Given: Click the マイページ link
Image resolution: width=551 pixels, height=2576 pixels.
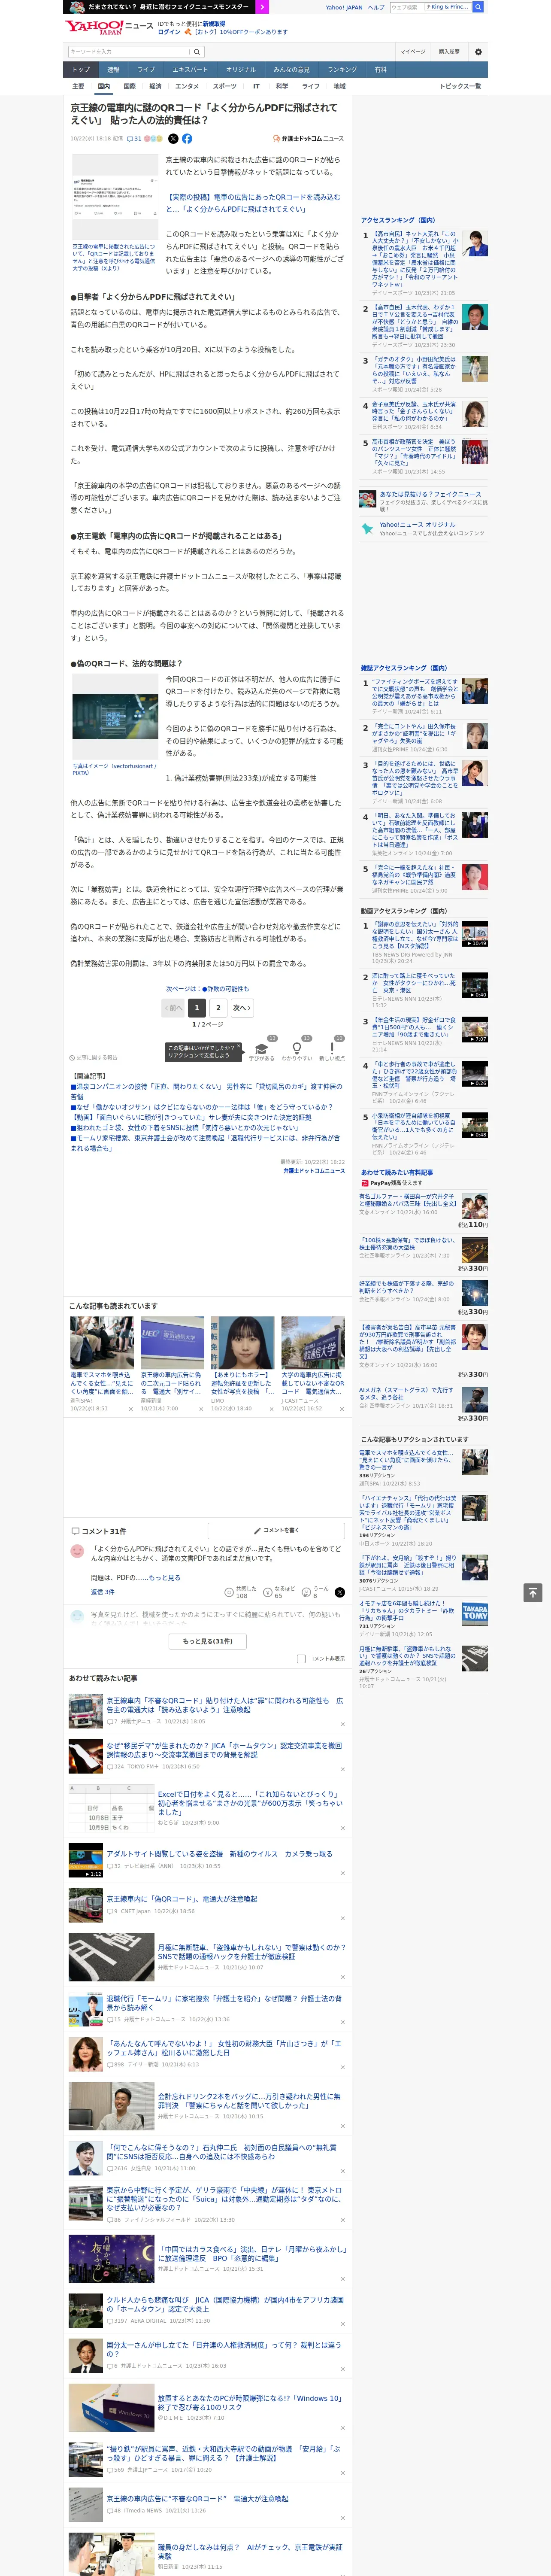Looking at the screenshot, I should click(x=412, y=52).
